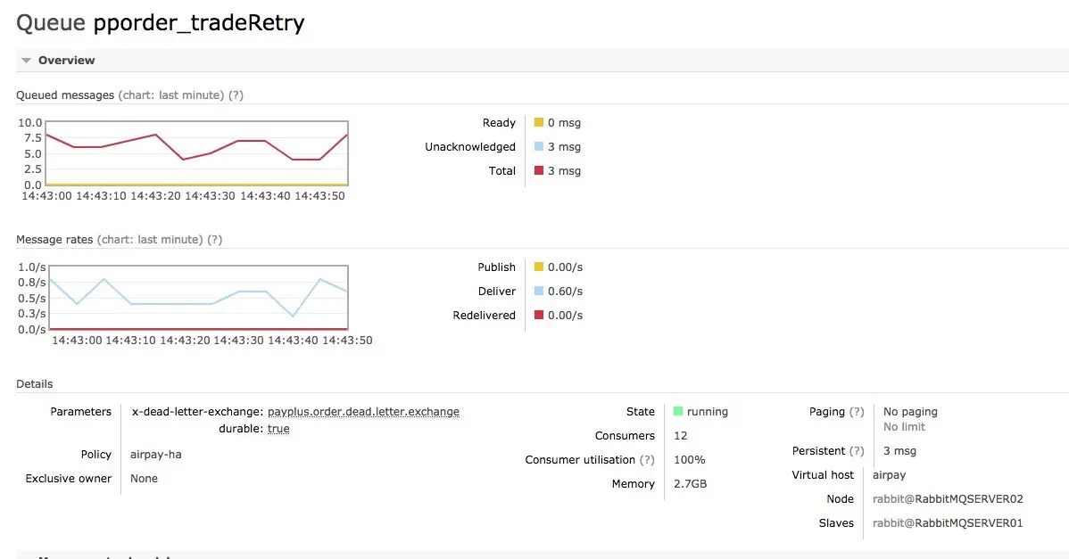Click the Message rates chart
Viewport: 1069px width, 559px height.
[x=196, y=298]
